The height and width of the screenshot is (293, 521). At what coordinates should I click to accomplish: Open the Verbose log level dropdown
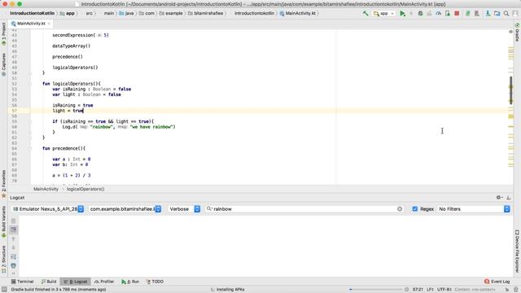(184, 209)
